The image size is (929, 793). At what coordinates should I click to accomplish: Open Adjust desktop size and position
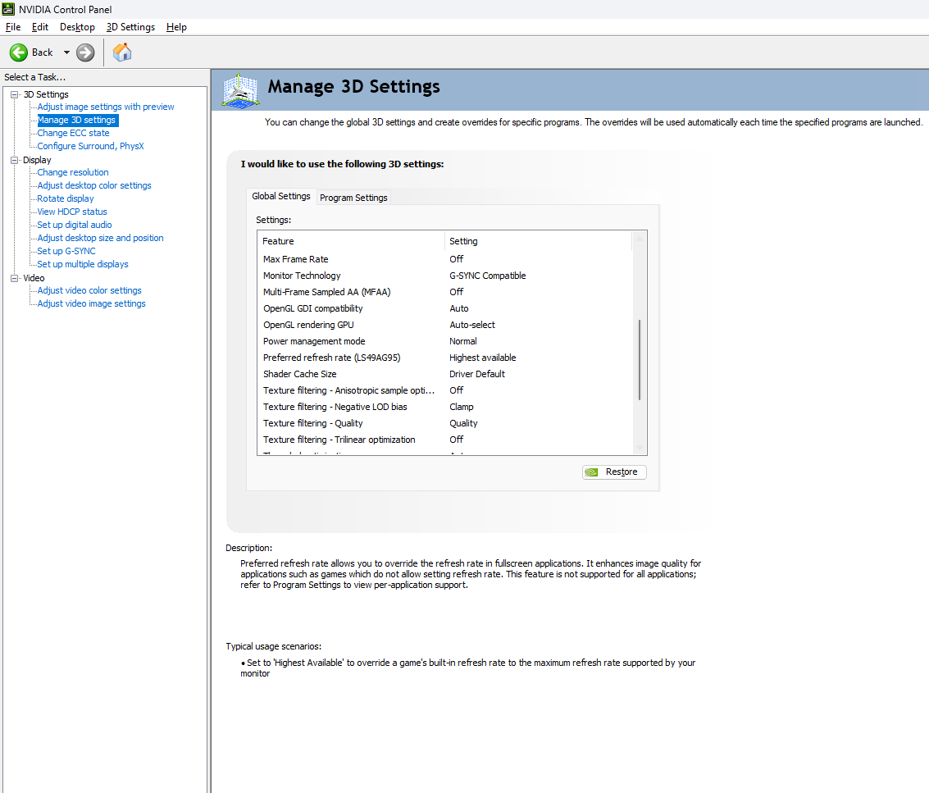(100, 238)
